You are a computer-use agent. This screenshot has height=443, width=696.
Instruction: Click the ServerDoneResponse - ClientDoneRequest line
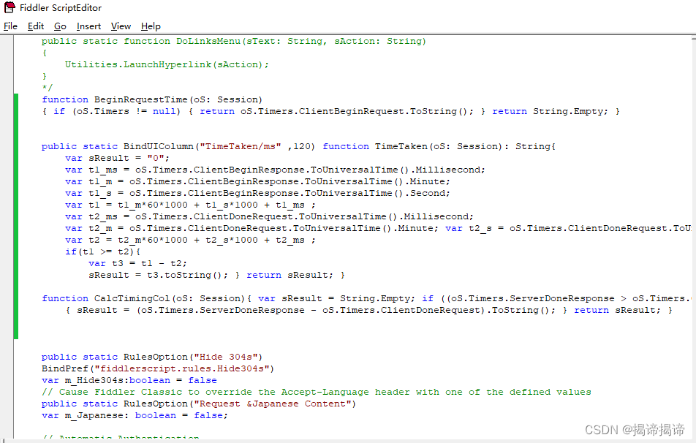369,310
